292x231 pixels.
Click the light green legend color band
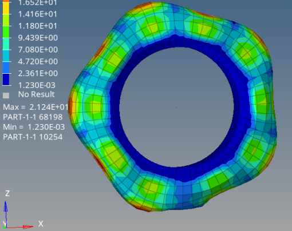[6, 20]
